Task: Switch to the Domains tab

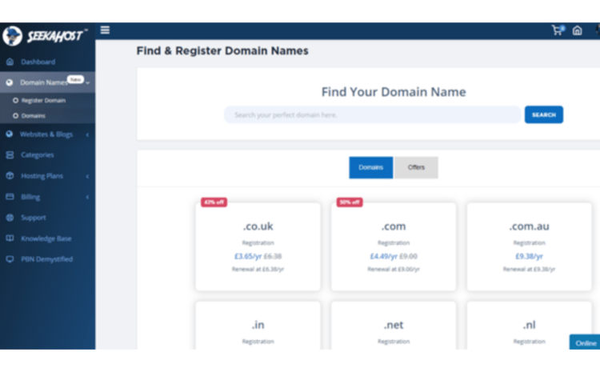Action: pos(370,167)
